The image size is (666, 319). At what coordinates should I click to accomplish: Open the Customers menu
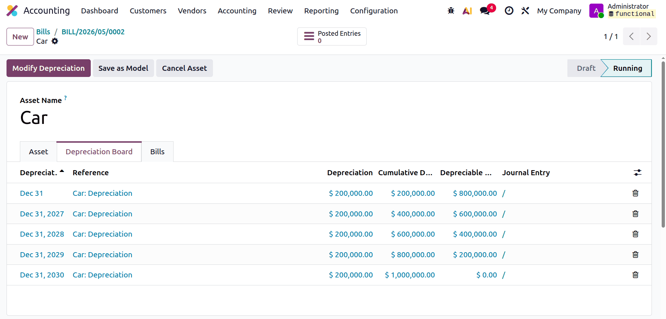(148, 11)
